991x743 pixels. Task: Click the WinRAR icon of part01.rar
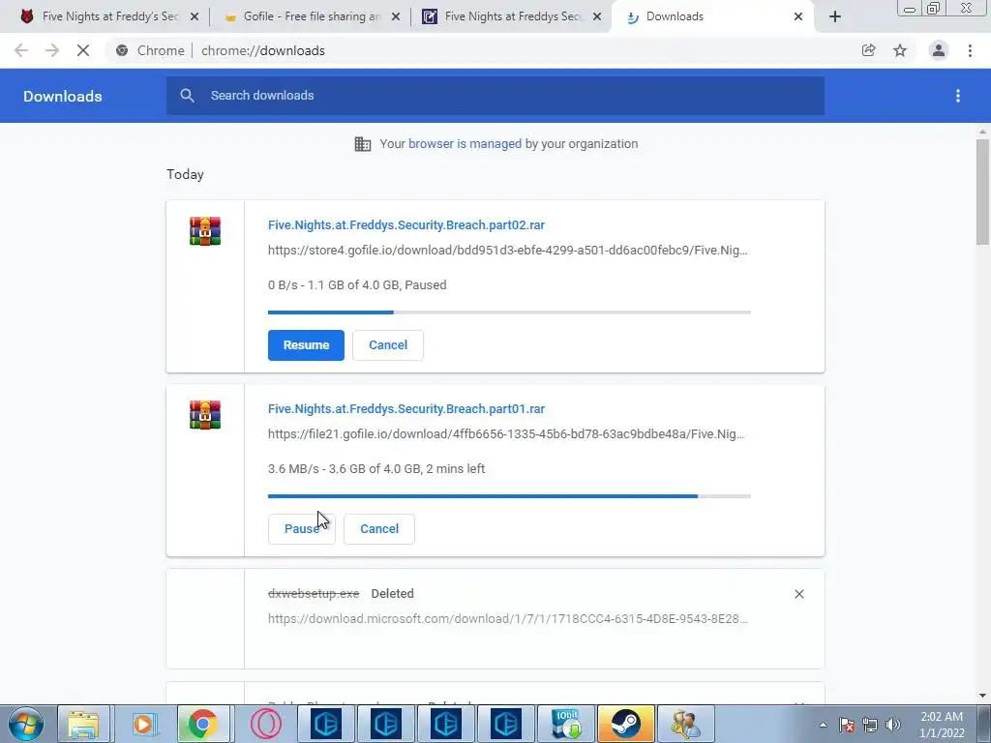coord(205,414)
